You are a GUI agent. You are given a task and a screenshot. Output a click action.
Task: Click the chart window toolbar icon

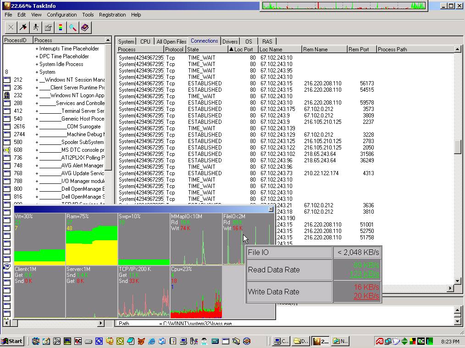point(48,28)
